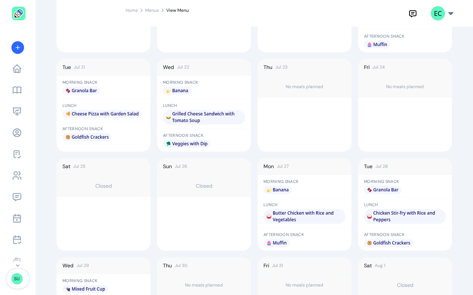The width and height of the screenshot is (473, 295).
Task: Open the Home icon in sidebar
Action: tap(17, 69)
